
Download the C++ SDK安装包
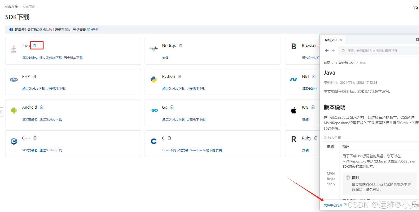coord(30,150)
